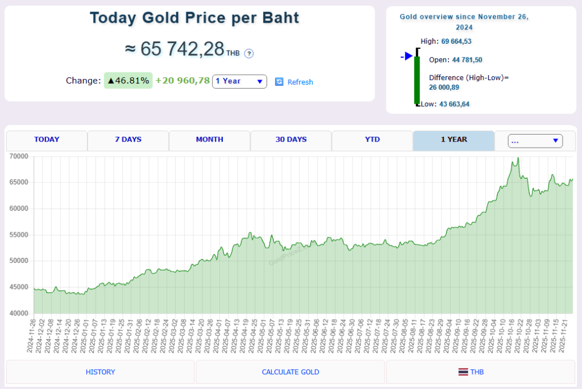Show the MONTH chart tab
Viewport: 582px width, 389px height.
click(209, 140)
